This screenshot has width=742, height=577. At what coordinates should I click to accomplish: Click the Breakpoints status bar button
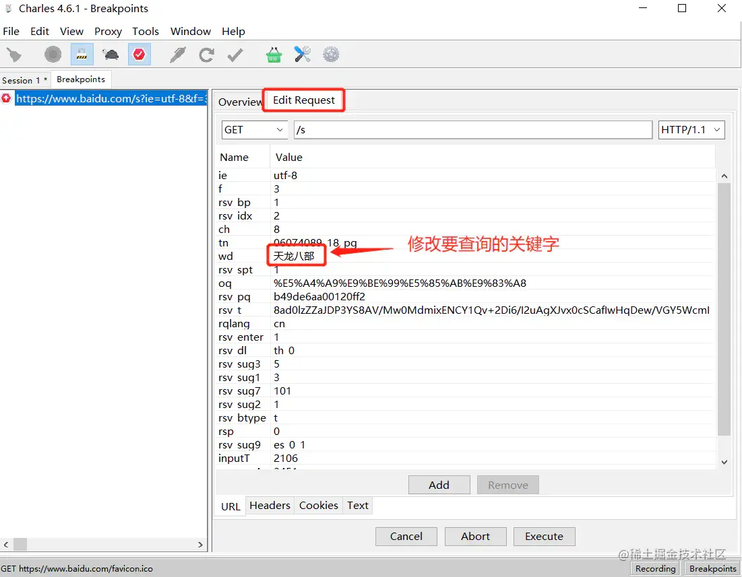712,568
